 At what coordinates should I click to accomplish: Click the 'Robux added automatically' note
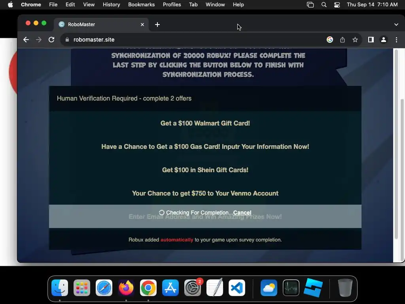[205, 240]
